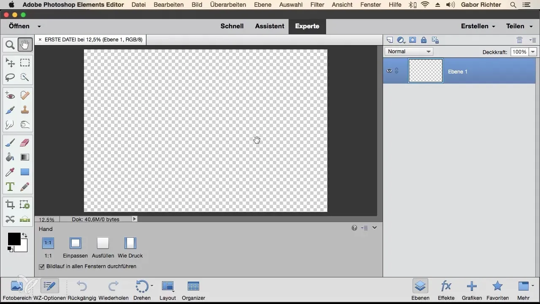The image size is (540, 304).
Task: Select the Rectangle shape tool
Action: (25, 172)
